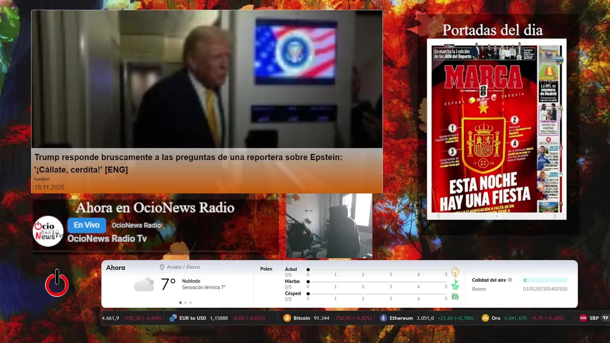
Task: Click 'Ahora en OcioNews Radio' heading
Action: click(155, 208)
